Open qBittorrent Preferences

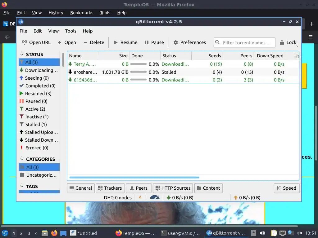click(190, 42)
